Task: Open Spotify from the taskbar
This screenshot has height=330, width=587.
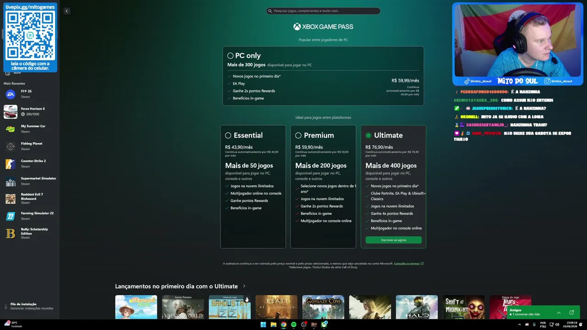Action: point(293,324)
